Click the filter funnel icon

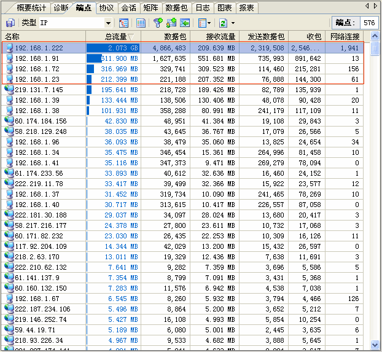click(x=157, y=23)
